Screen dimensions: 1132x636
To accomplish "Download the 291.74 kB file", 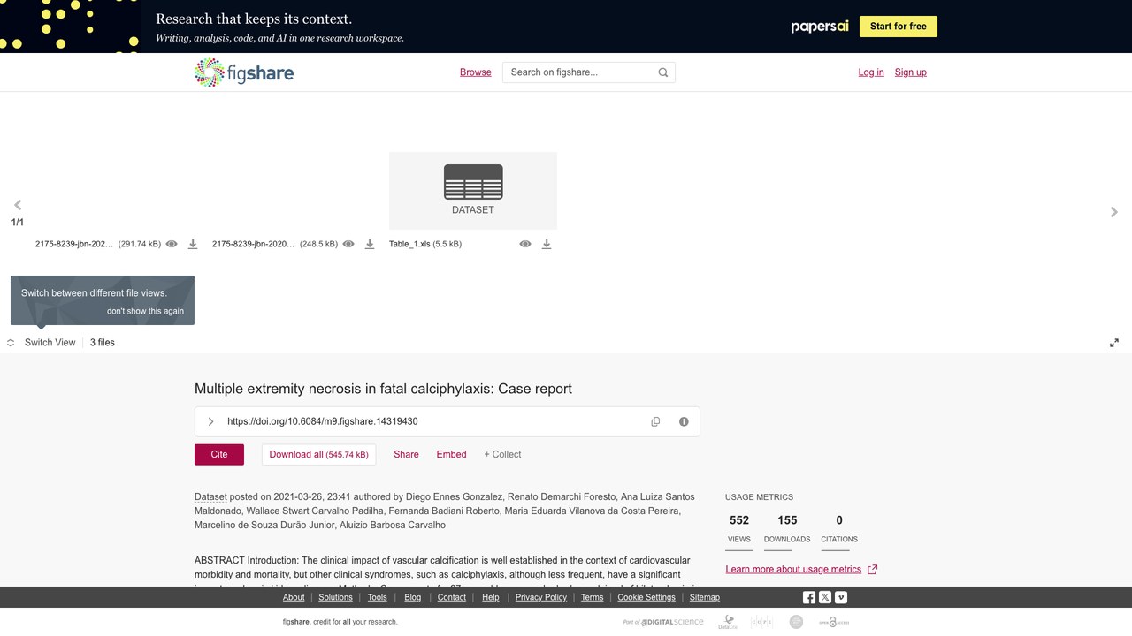I will coord(193,244).
